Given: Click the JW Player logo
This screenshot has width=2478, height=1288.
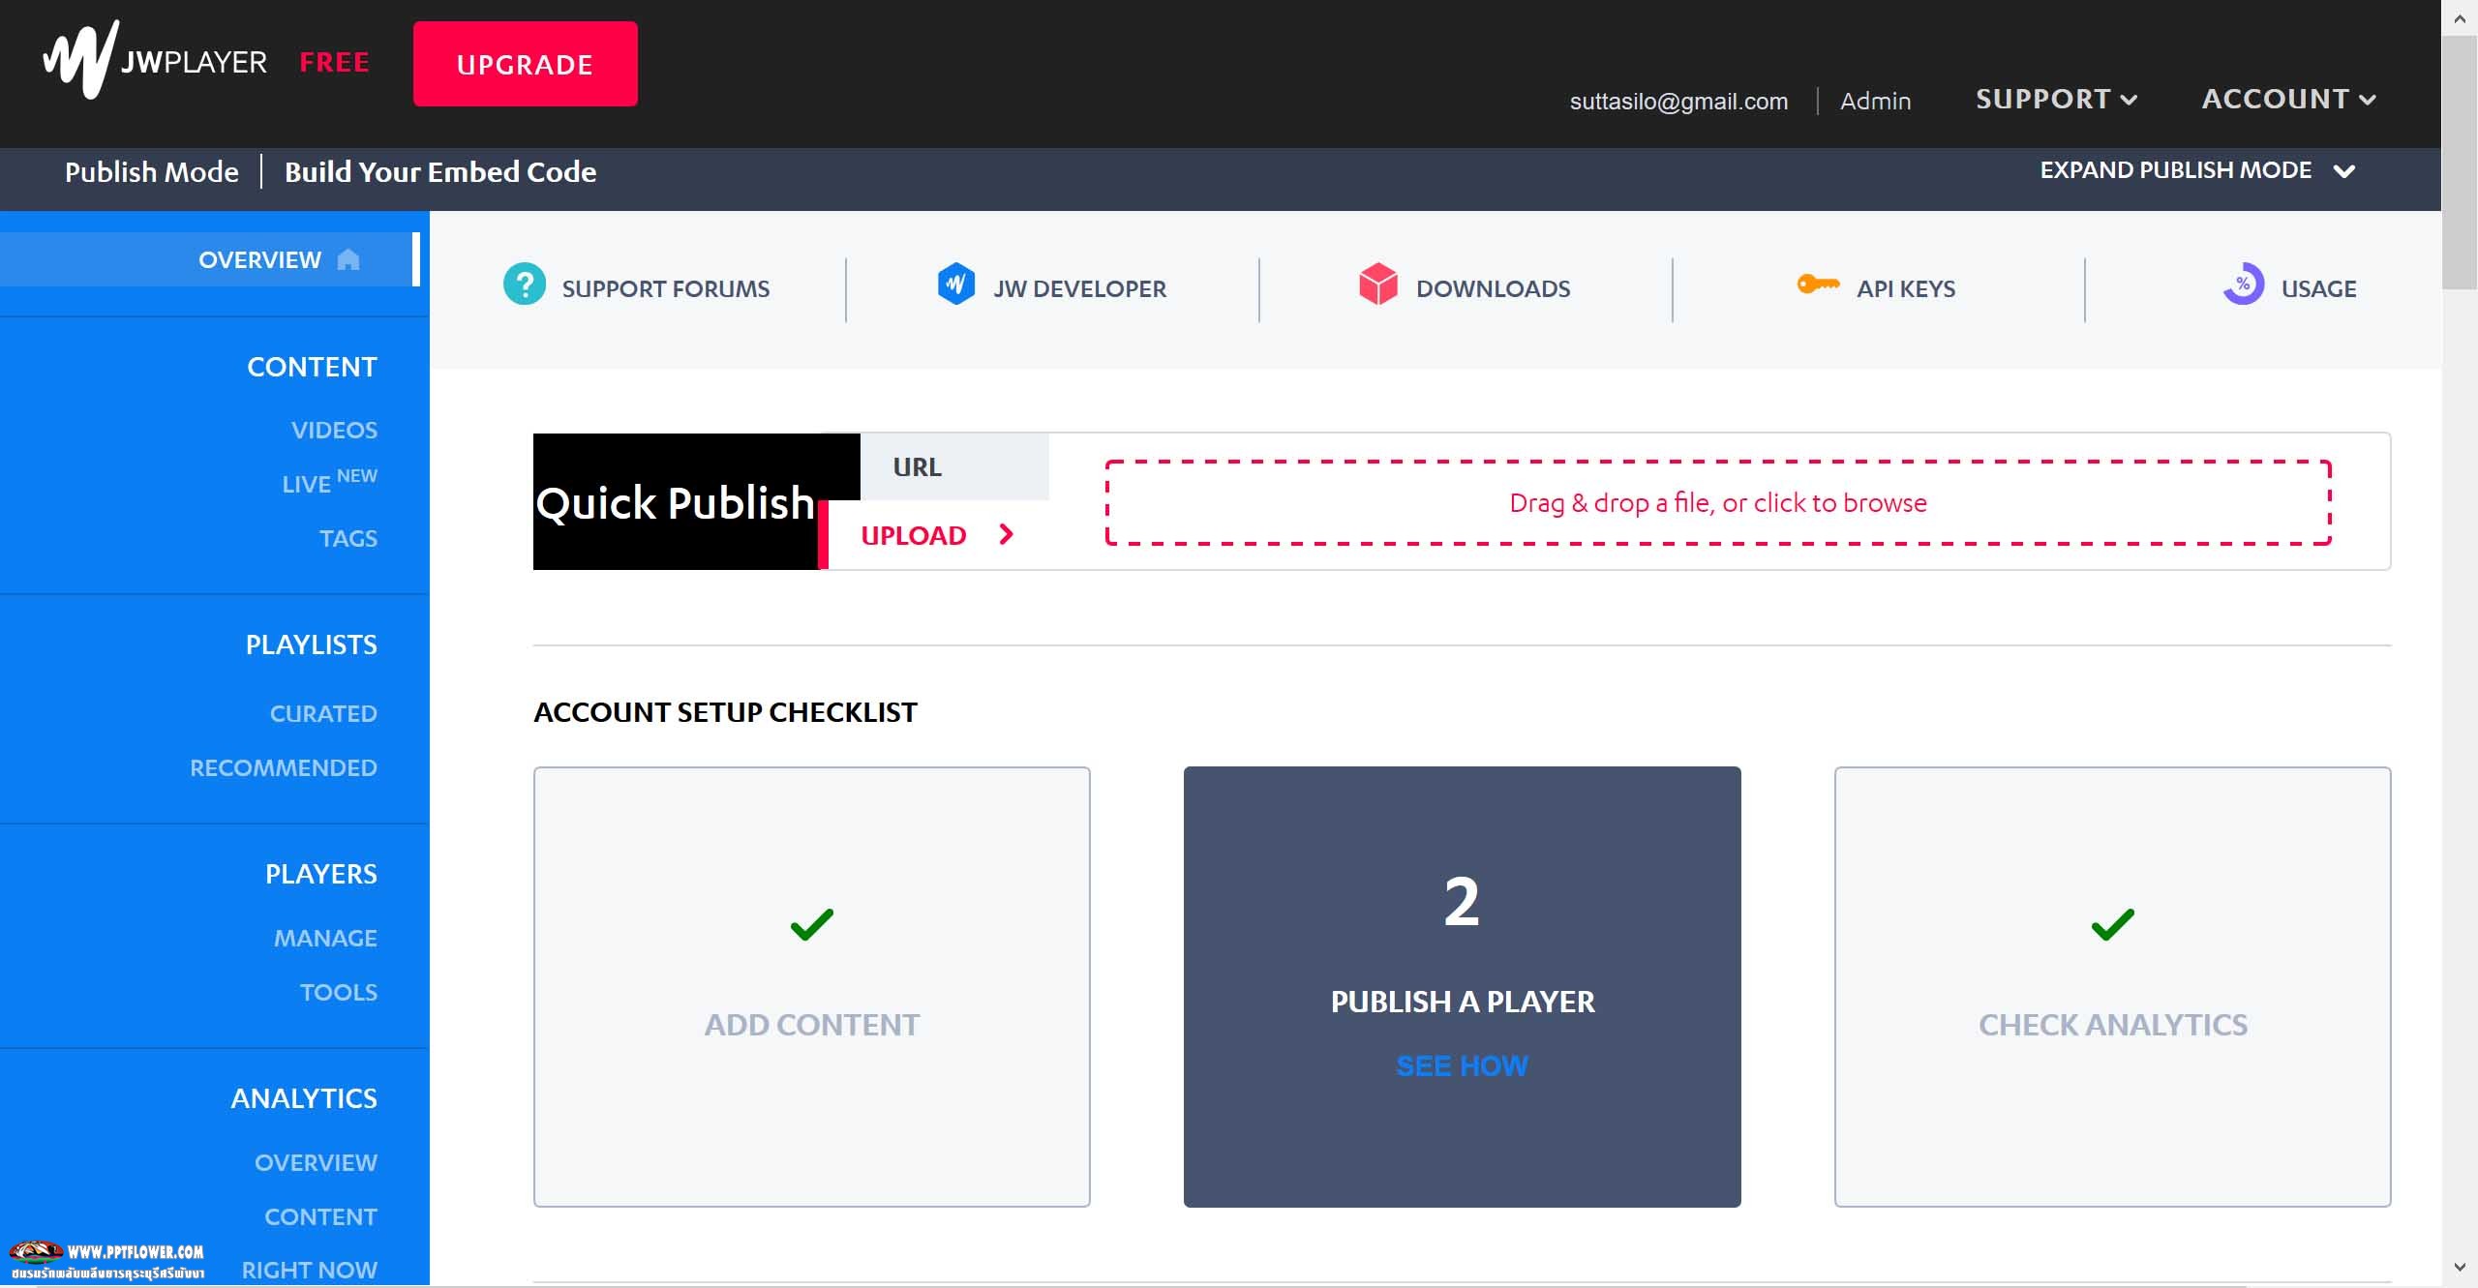Looking at the screenshot, I should point(155,60).
